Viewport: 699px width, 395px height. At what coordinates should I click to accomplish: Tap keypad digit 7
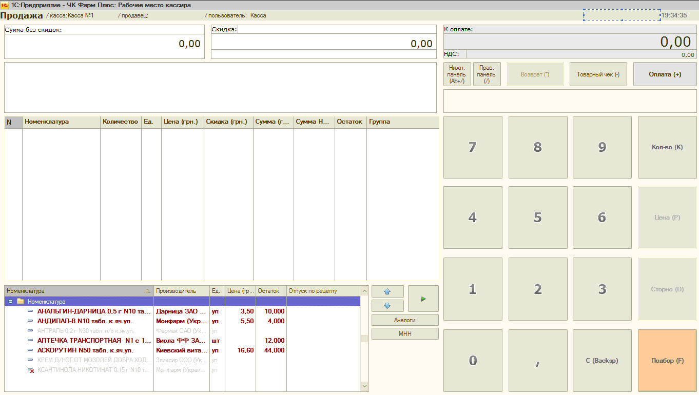(473, 147)
